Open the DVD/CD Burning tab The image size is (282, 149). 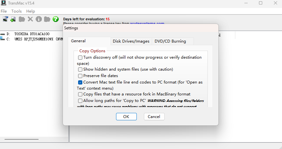click(170, 41)
